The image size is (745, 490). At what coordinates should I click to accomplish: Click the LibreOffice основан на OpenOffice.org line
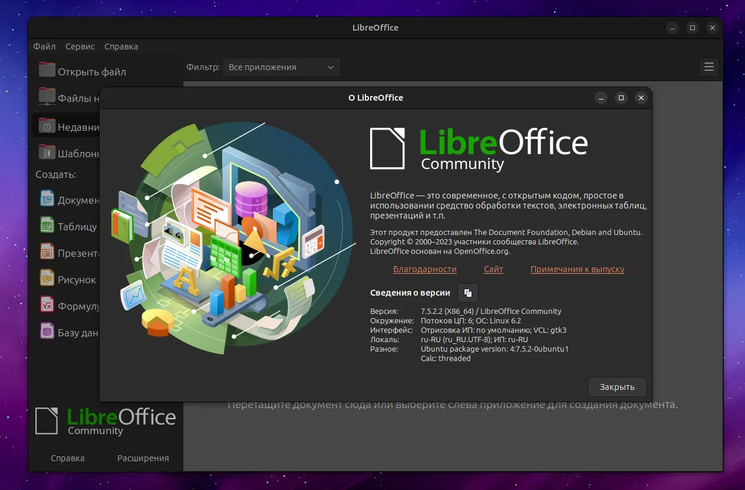(x=440, y=251)
